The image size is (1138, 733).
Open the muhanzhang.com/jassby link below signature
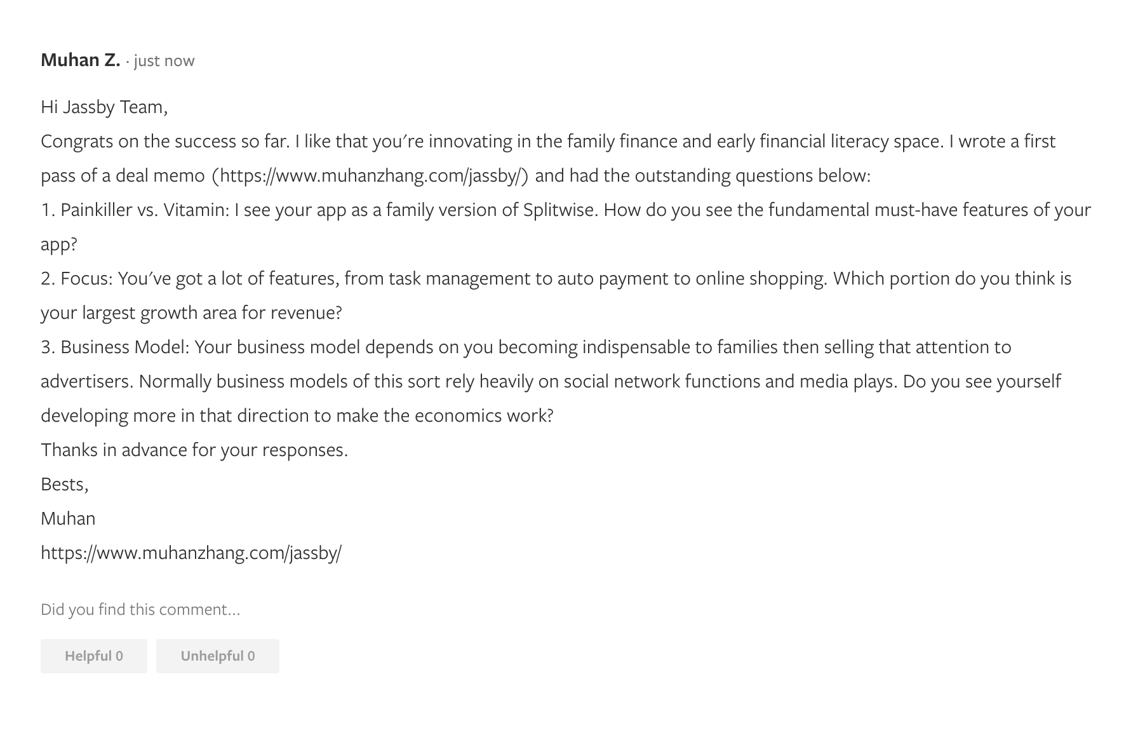191,553
